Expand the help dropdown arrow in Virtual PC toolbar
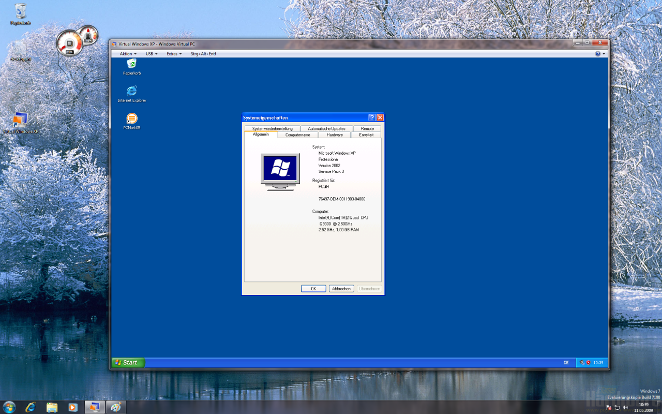The height and width of the screenshot is (414, 662). coord(604,54)
